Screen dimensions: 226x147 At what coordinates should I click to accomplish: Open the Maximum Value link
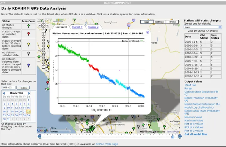[194, 121]
